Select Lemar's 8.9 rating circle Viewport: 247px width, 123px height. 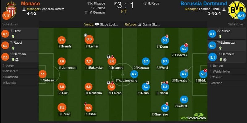(89, 40)
